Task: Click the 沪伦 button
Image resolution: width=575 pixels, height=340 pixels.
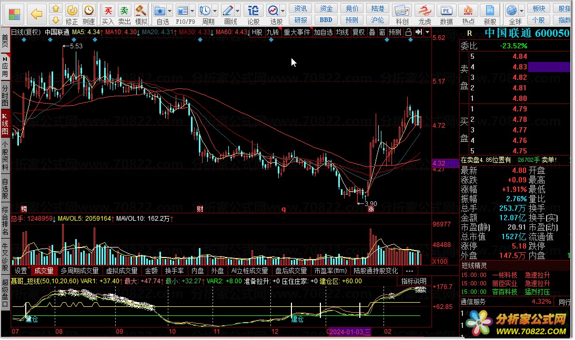Action: point(378,20)
